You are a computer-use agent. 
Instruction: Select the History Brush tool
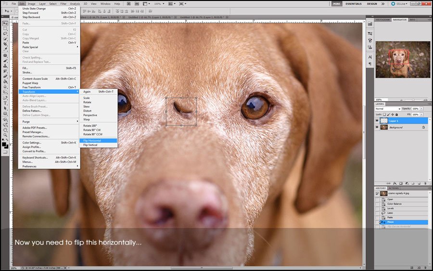(x=5, y=71)
